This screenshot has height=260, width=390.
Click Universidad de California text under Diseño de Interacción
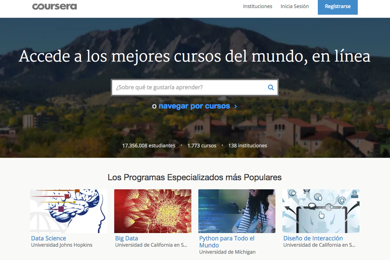[x=319, y=245]
